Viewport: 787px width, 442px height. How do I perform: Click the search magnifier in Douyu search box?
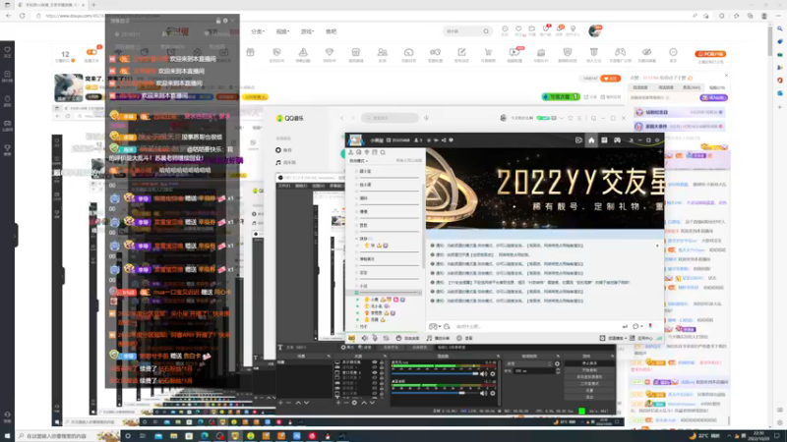tap(486, 31)
